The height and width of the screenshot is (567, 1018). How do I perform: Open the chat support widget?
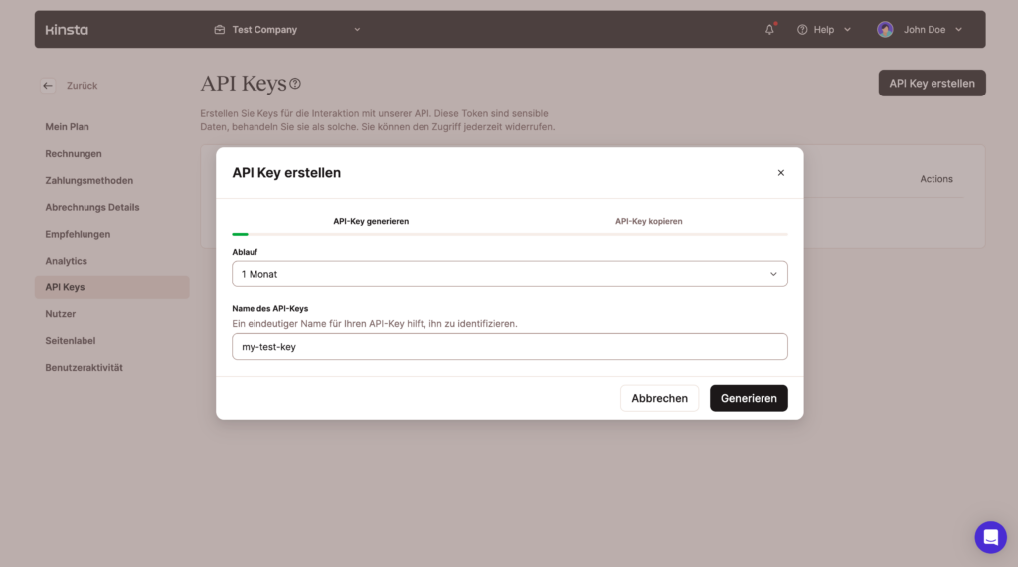click(x=990, y=537)
